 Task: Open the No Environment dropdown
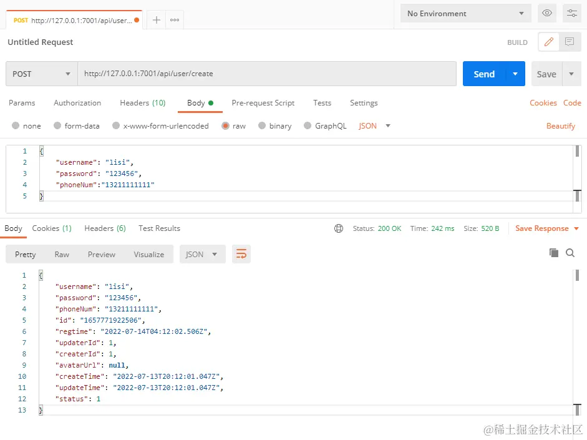(x=466, y=13)
